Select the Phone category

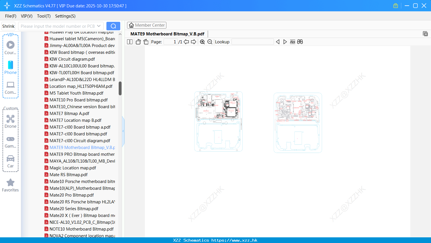(10, 67)
